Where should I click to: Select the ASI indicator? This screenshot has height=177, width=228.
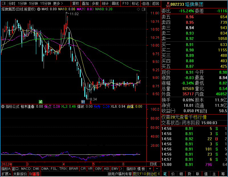[x=106, y=169]
